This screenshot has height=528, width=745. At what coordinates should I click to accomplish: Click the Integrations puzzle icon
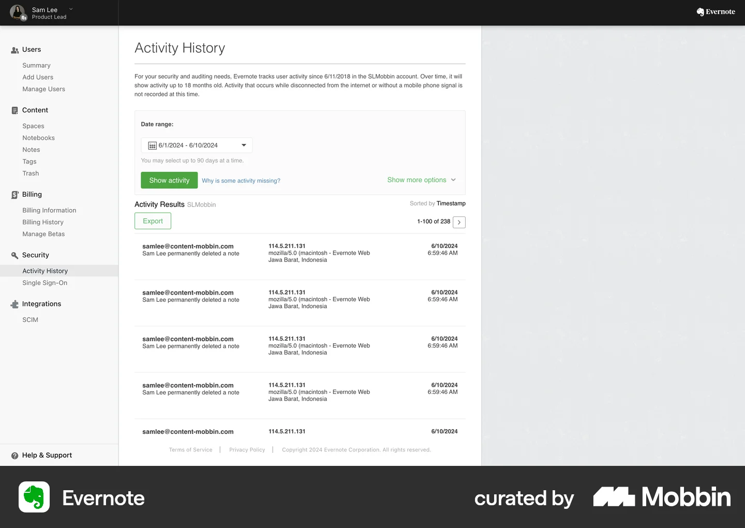click(x=15, y=304)
